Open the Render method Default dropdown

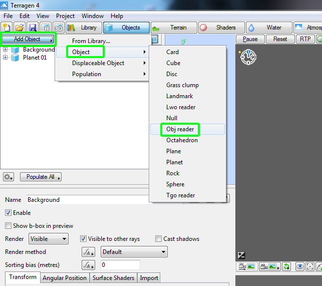134,252
